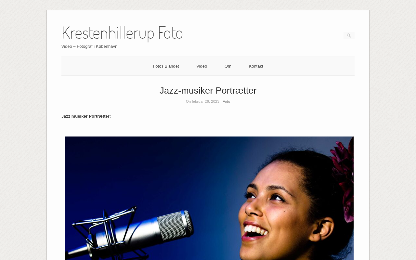Click the Krestenhillerup Foto site title

[122, 32]
